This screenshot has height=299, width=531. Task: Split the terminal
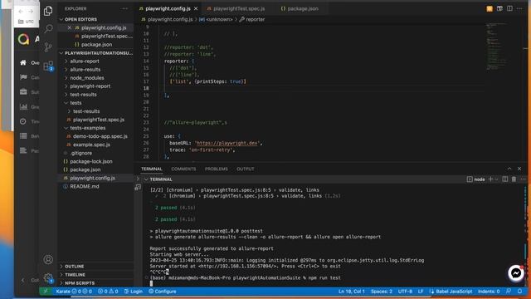pos(505,179)
